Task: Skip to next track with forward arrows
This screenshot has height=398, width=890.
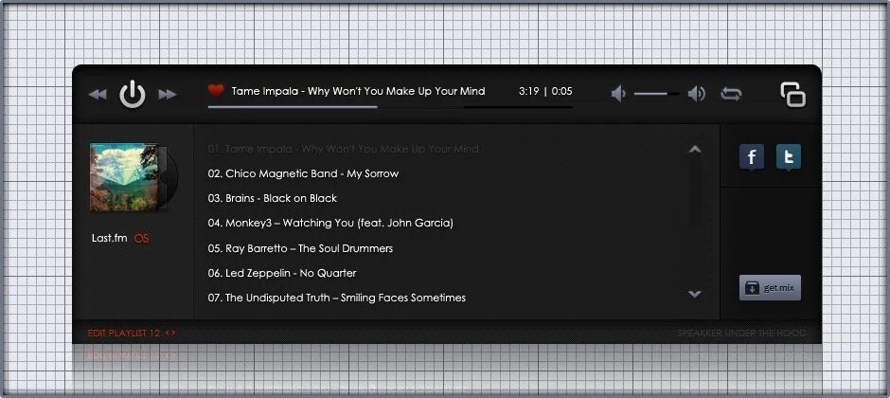Action: pos(168,95)
